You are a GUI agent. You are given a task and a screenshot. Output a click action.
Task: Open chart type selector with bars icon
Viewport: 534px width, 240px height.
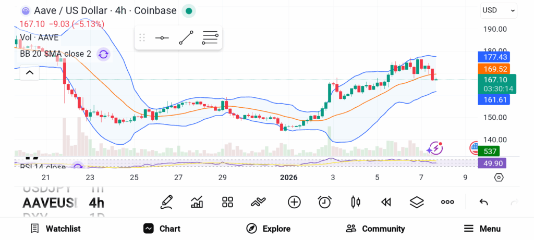(x=197, y=202)
